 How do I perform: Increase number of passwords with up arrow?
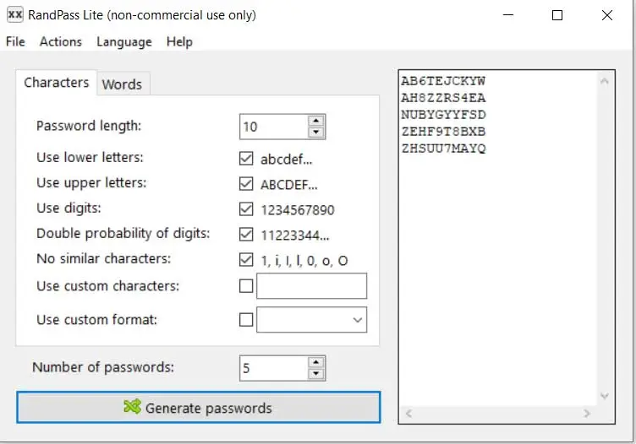(316, 363)
